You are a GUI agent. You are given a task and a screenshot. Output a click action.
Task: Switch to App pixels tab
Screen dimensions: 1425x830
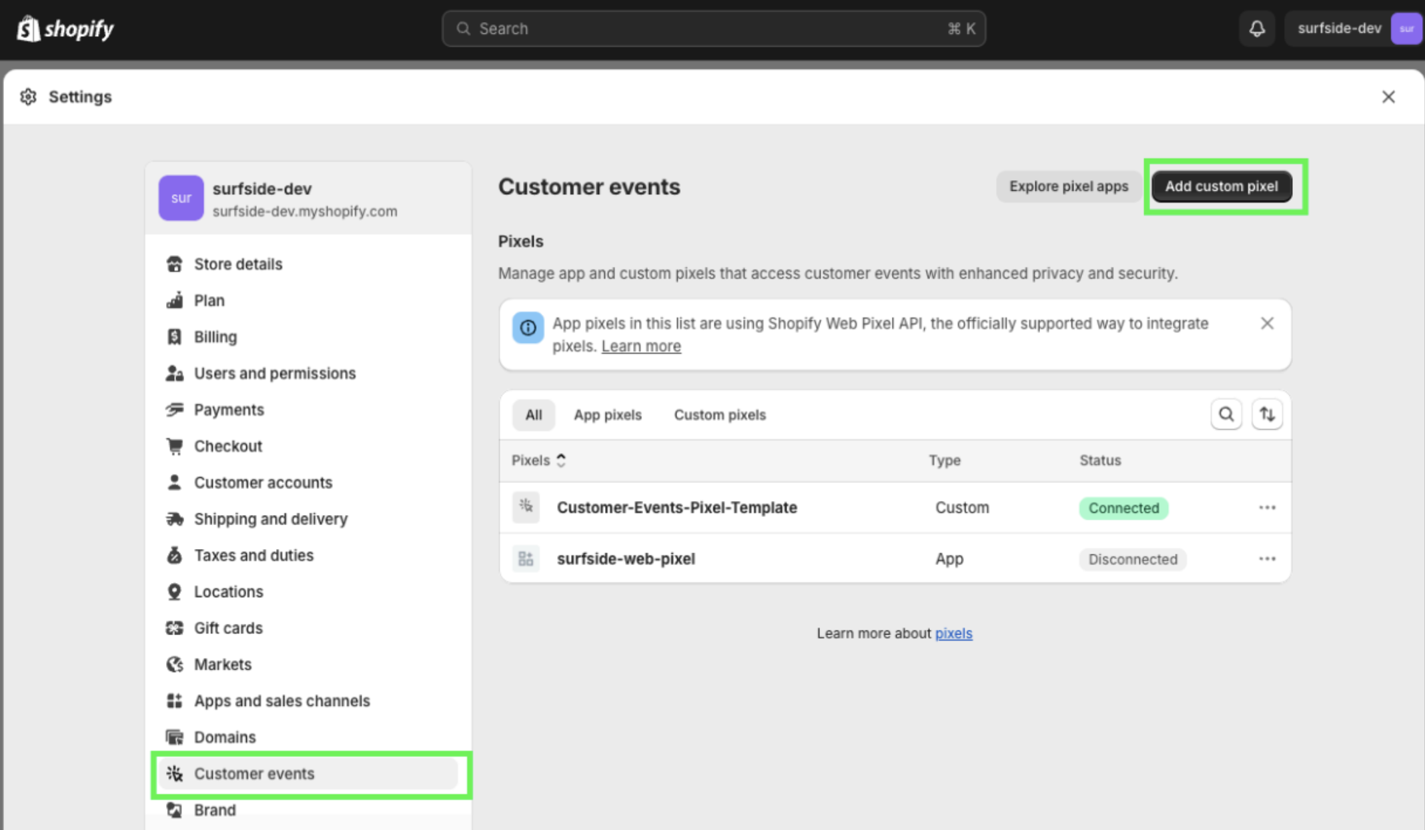tap(608, 414)
